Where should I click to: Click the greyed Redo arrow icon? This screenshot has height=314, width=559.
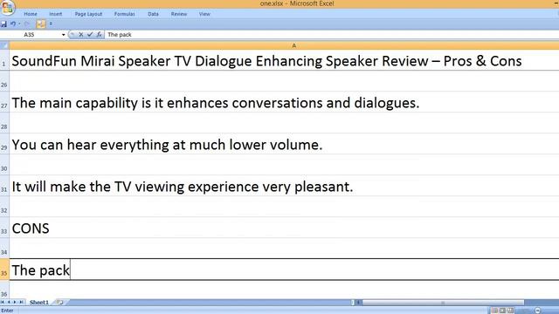[27, 24]
